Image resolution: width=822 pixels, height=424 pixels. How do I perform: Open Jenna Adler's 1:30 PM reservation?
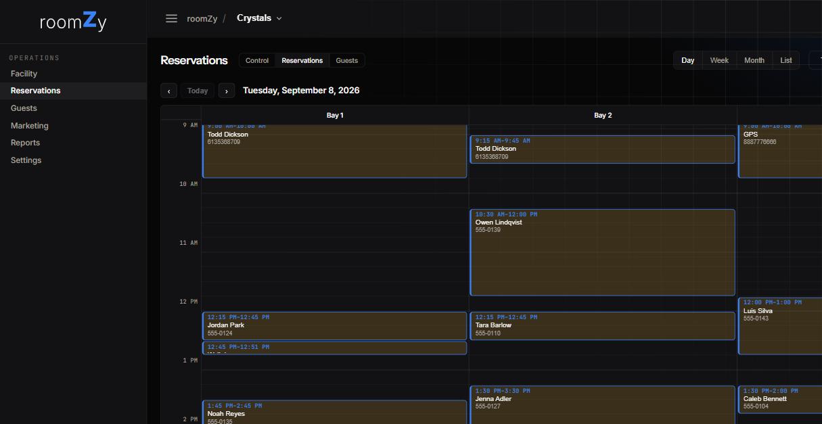603,405
